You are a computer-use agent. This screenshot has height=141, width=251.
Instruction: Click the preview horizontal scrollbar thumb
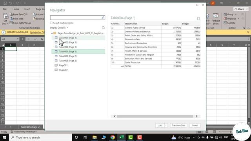click(155, 116)
